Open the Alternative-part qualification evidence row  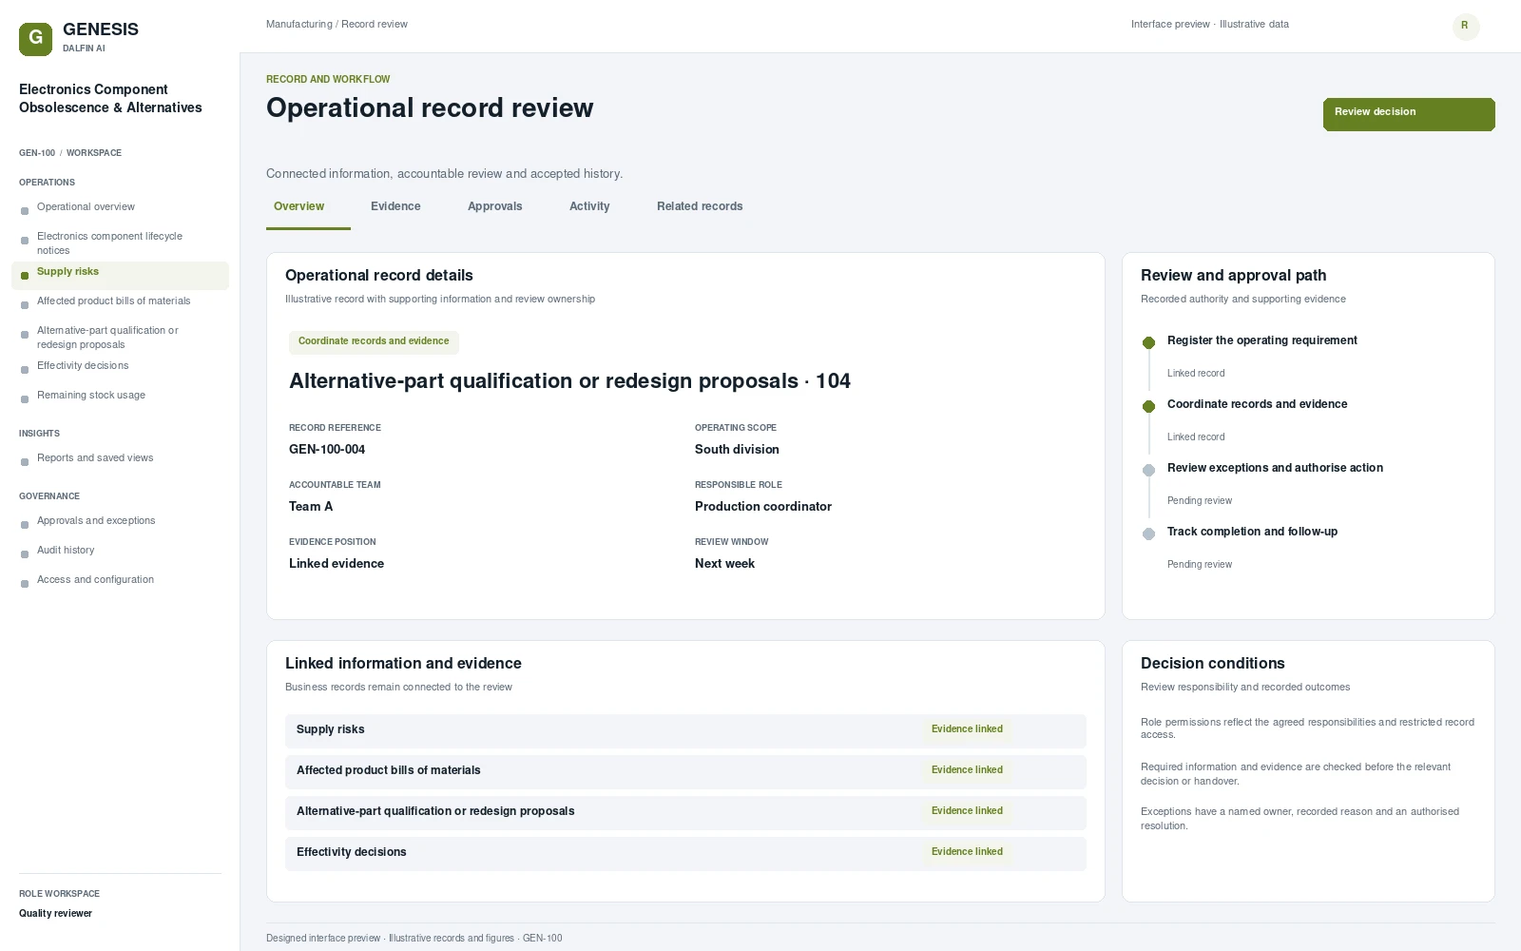coord(685,812)
